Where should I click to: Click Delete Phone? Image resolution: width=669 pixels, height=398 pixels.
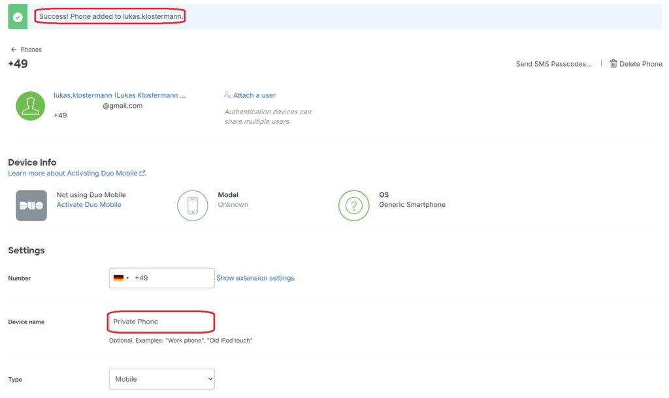641,64
